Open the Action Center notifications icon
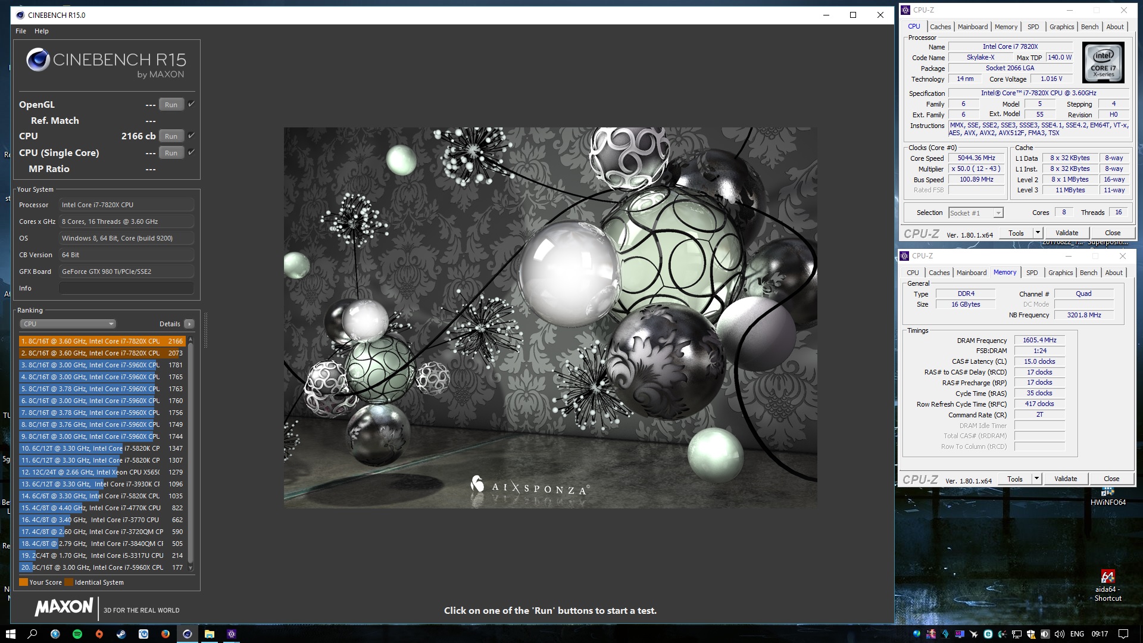This screenshot has width=1143, height=643. [1123, 634]
